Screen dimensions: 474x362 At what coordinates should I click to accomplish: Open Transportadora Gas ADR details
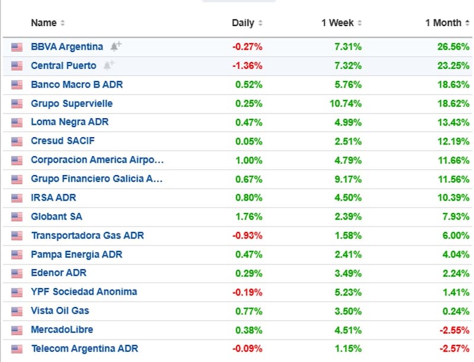click(87, 235)
